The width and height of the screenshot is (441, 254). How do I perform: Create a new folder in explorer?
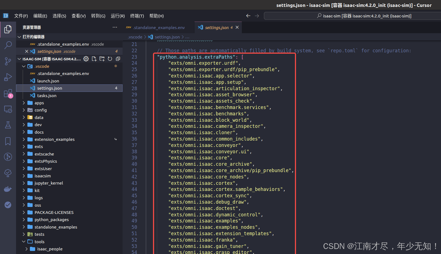pyautogui.click(x=102, y=59)
